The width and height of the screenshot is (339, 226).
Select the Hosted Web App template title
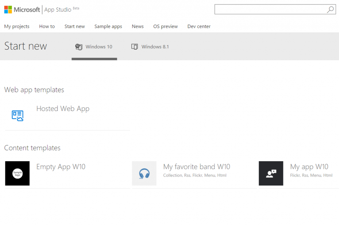click(x=63, y=109)
